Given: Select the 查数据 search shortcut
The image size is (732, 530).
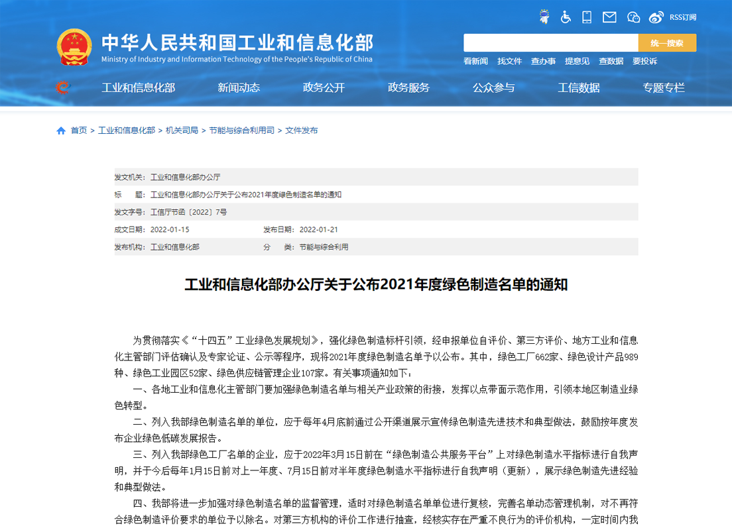Looking at the screenshot, I should pos(611,61).
